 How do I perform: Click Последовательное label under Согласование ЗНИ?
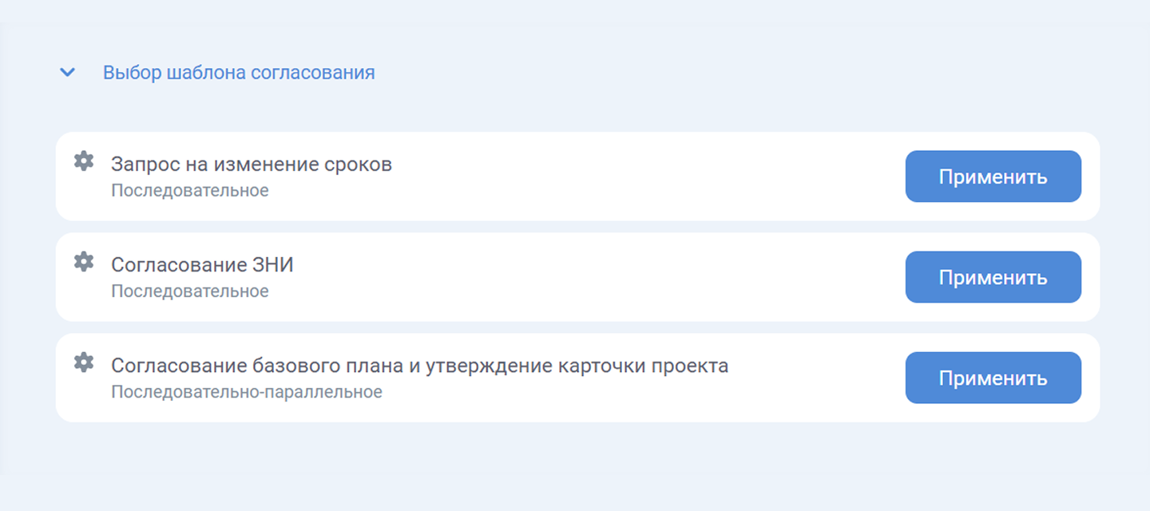tap(190, 291)
